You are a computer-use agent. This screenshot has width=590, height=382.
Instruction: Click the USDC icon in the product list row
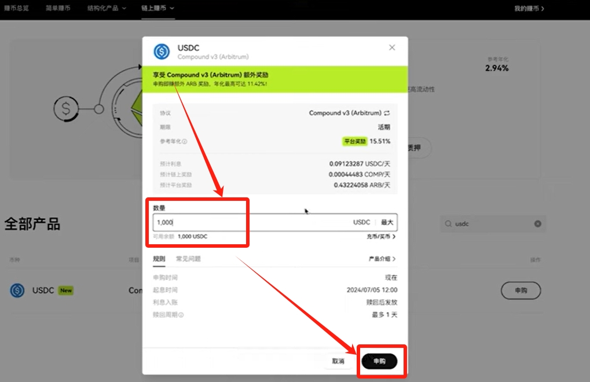(17, 290)
